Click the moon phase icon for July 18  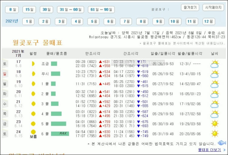[x=33, y=74]
